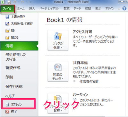Image resolution: width=128 pixels, height=117 pixels.
Task: Click the バージョン heading text
Action: coord(80,95)
